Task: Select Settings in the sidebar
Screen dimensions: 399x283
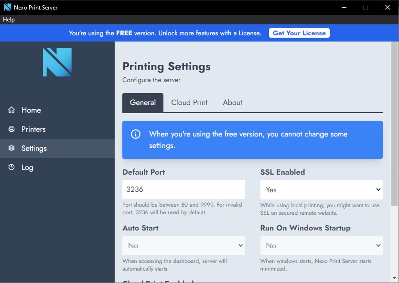Action: pyautogui.click(x=57, y=148)
